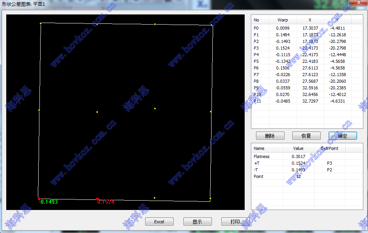Image resolution: width=368 pixels, height=233 pixels.
Task: Select the Flatness result row
Action: (307, 157)
